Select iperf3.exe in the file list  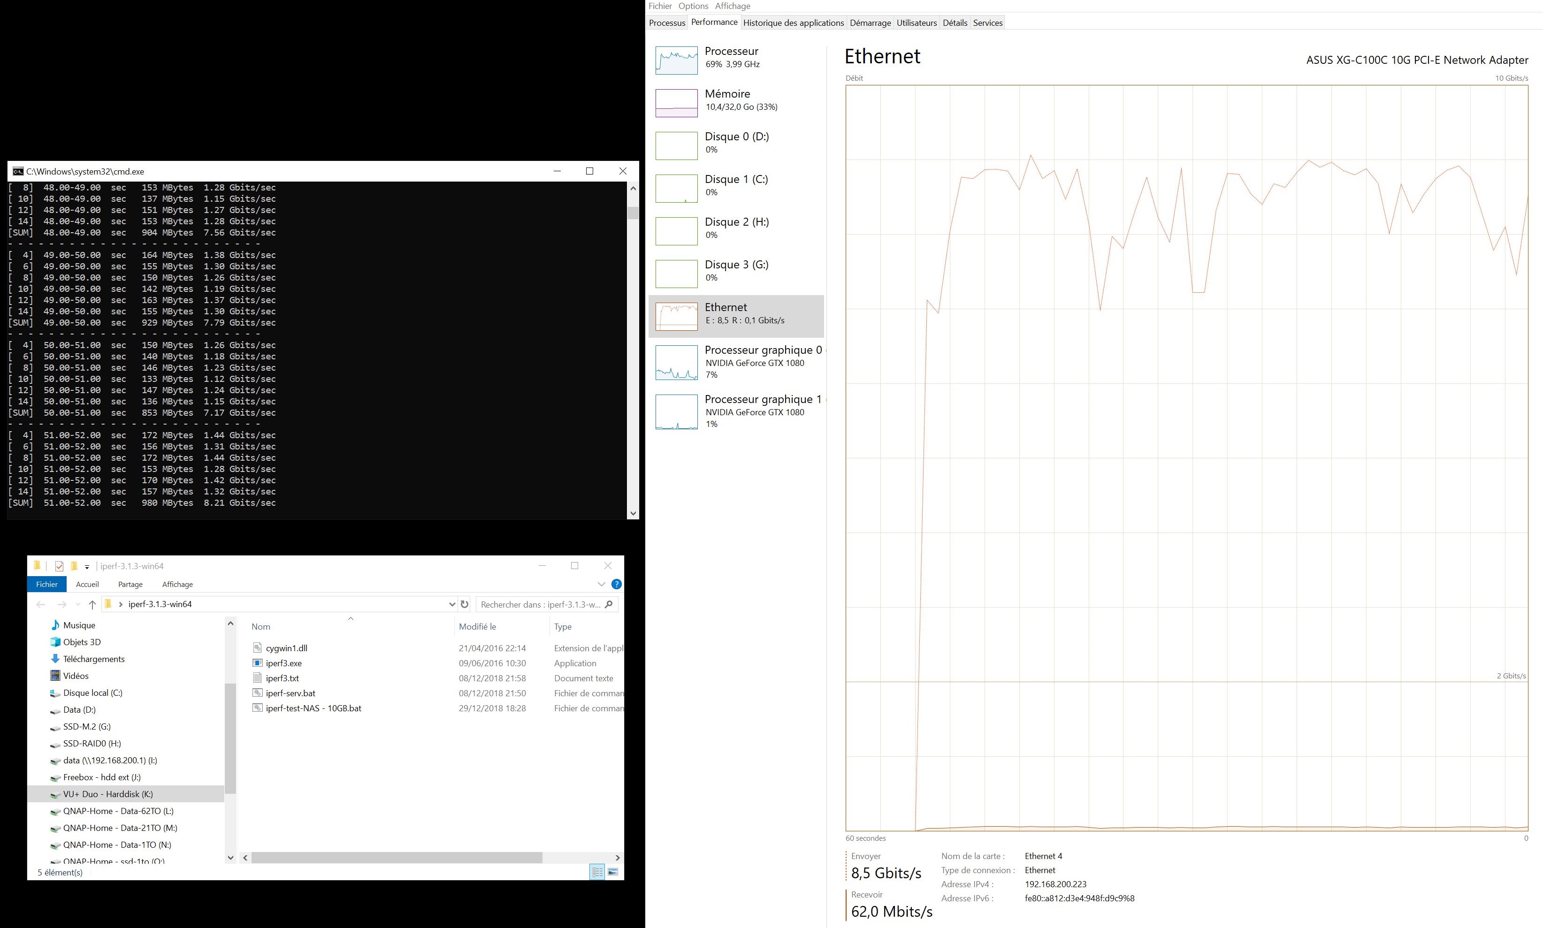(x=283, y=663)
